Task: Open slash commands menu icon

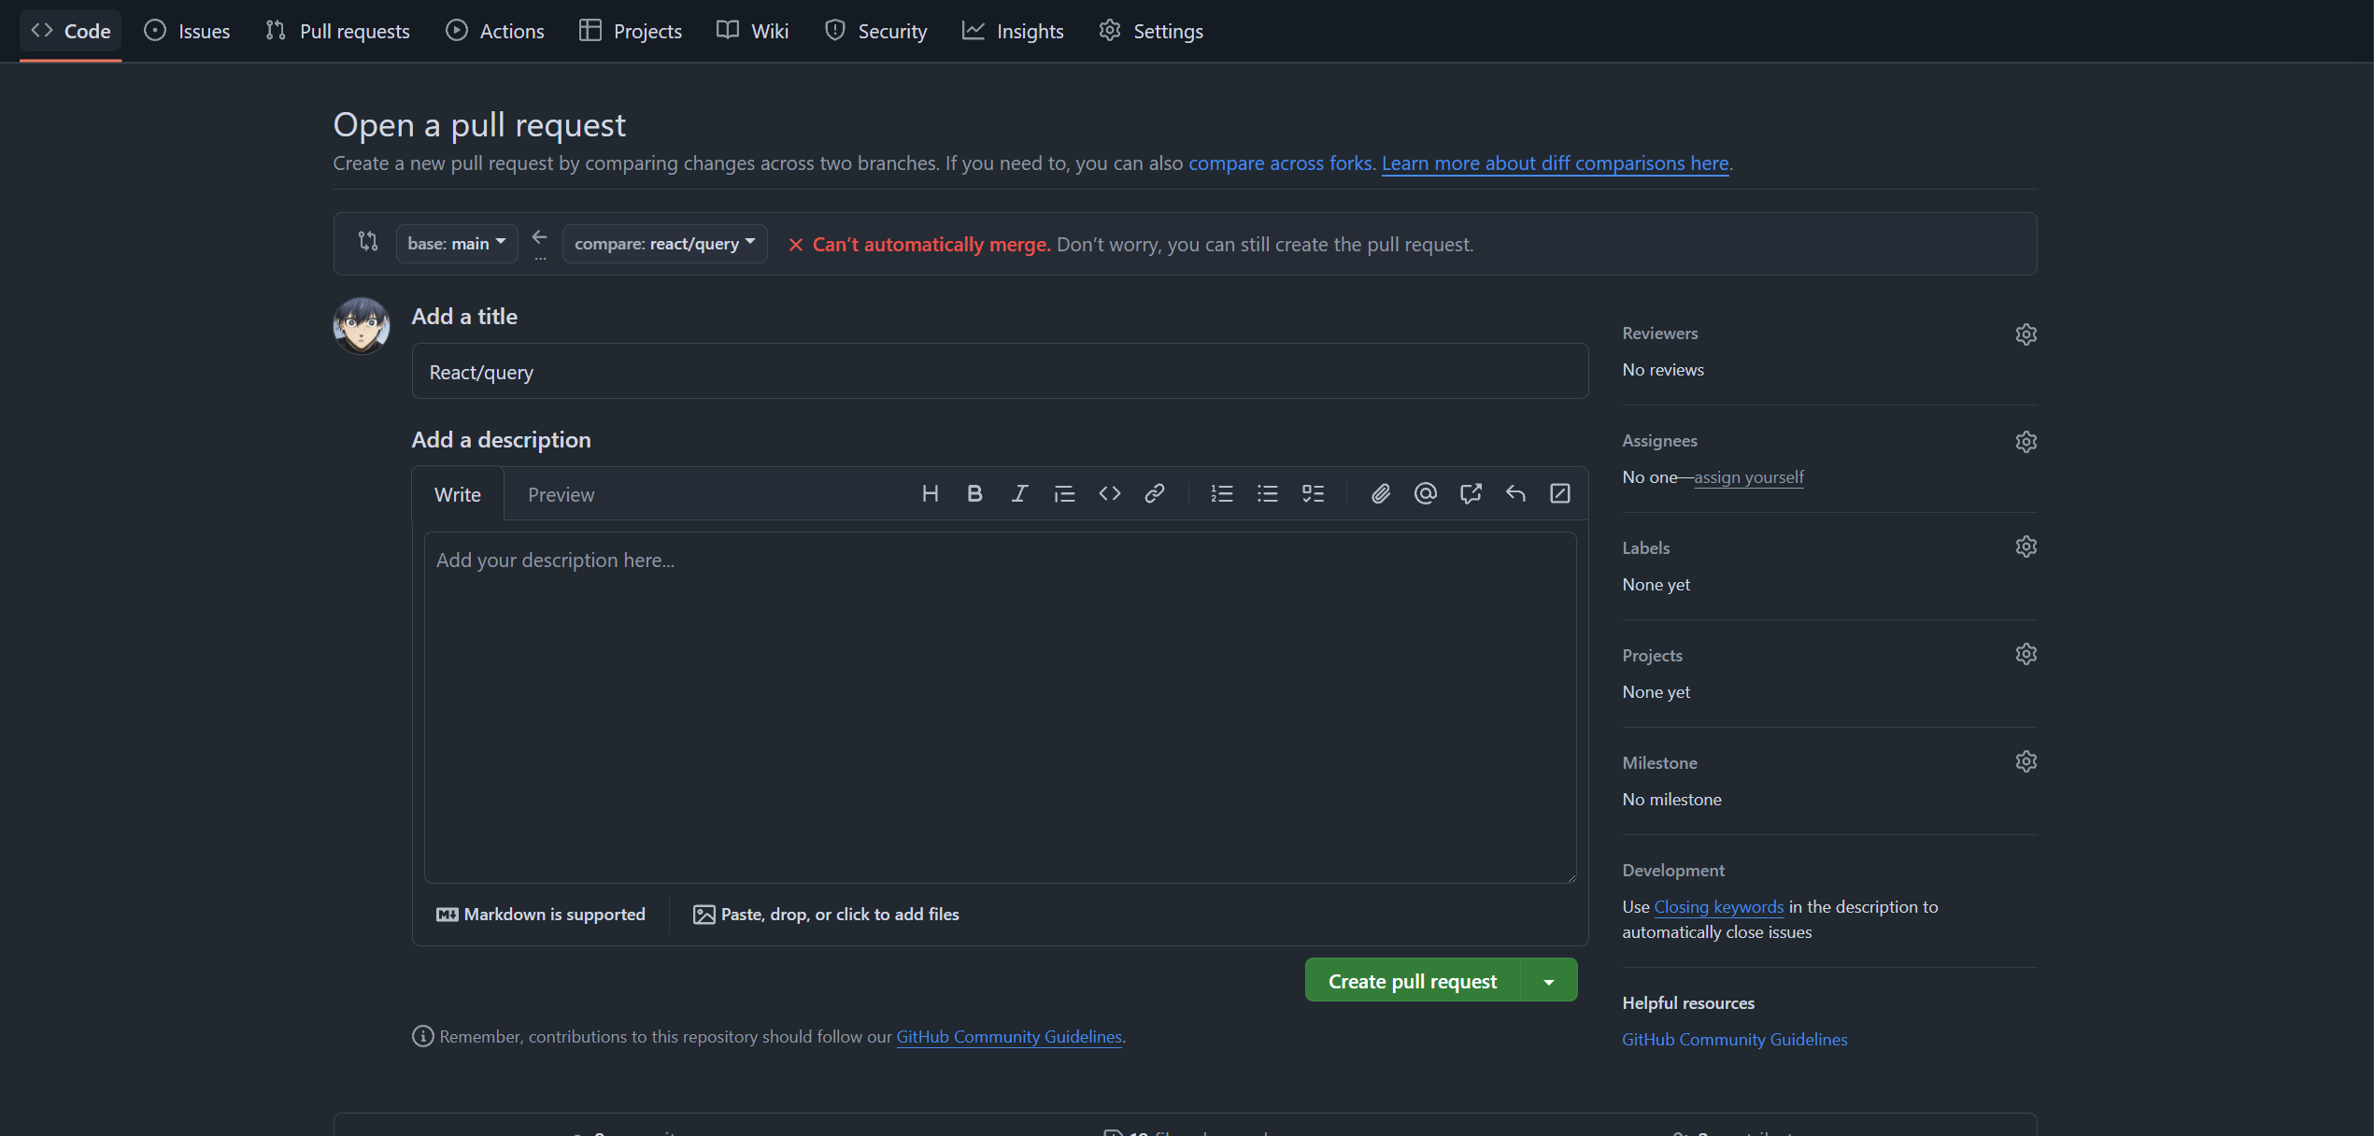Action: [x=1559, y=493]
